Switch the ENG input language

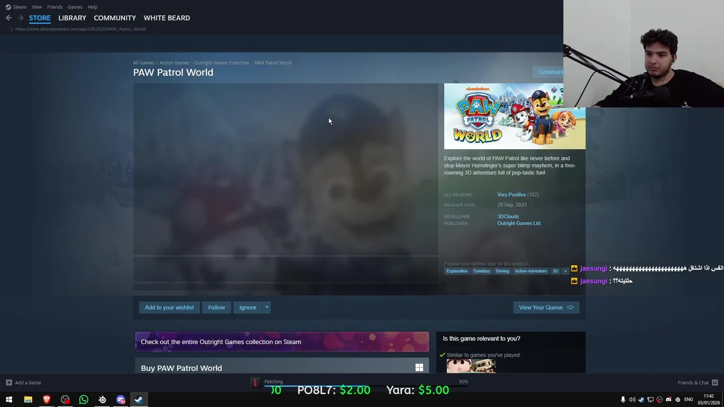point(688,400)
